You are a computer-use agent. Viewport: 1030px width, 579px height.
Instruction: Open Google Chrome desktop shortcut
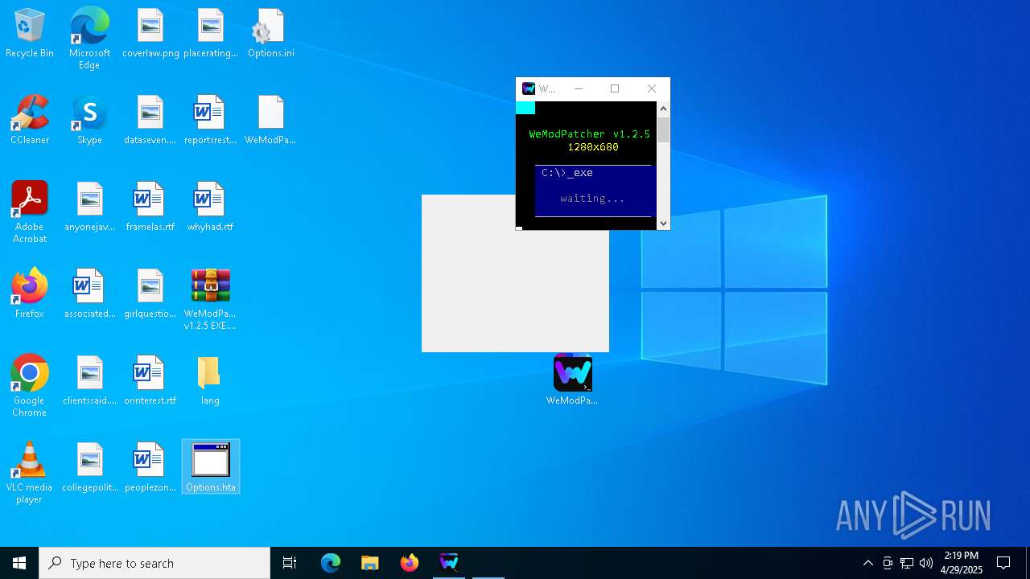click(30, 385)
